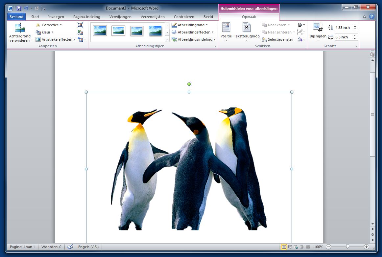The width and height of the screenshot is (382, 257).
Task: Open the Grootte dialog launcher
Action: 356,46
